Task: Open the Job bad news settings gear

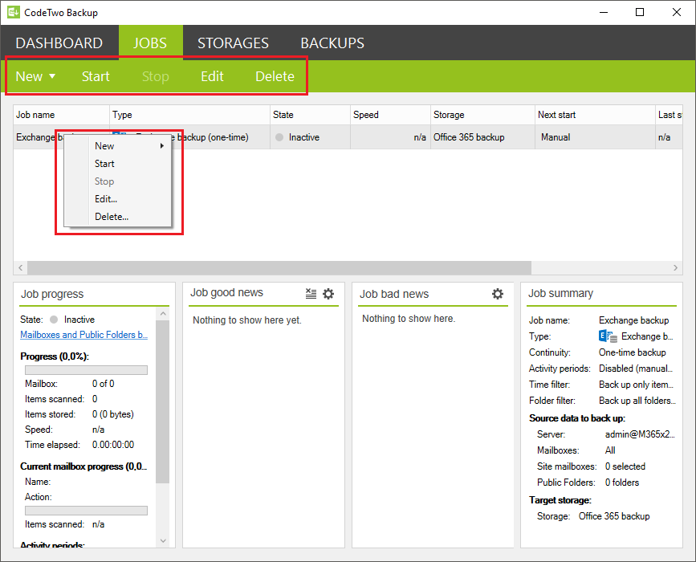Action: coord(498,294)
